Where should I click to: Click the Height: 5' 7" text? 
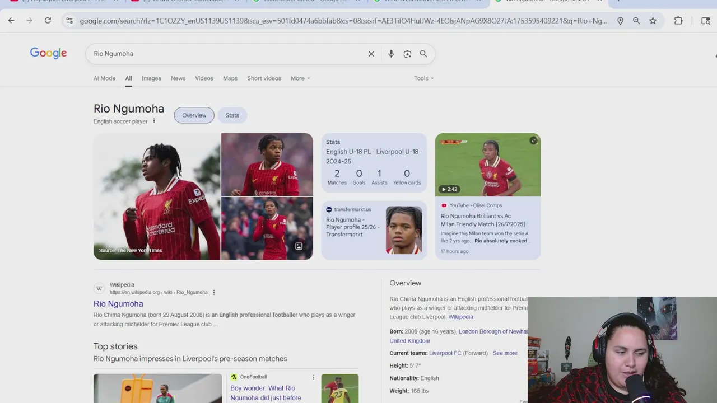(x=405, y=365)
